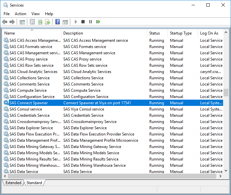Click the Refresh toolbar icon
This screenshot has width=231, height=195.
(40, 22)
